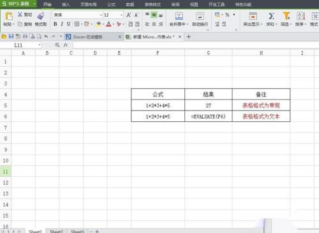Click the Filter funnel icon
The width and height of the screenshot is (319, 233).
tap(286, 16)
